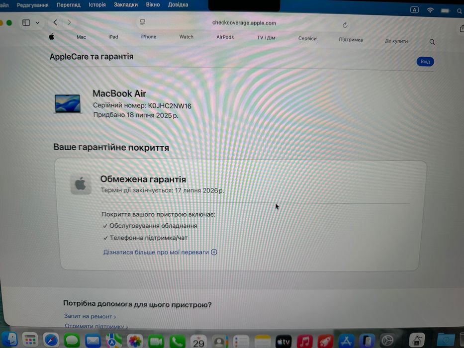Viewport: 464px width, 348px height.
Task: Open the Історія menu
Action: [x=97, y=5]
